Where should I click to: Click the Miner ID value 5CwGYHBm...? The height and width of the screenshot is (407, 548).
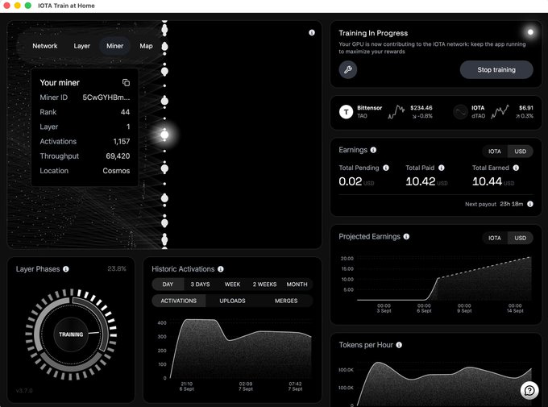(106, 98)
